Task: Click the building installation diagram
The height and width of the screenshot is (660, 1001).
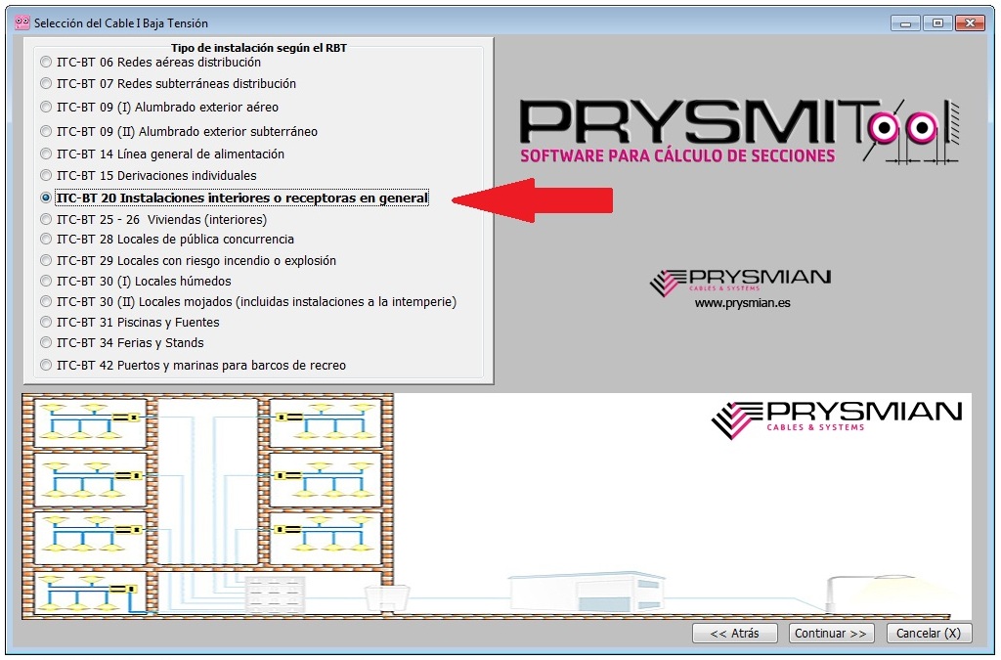Action: pyautogui.click(x=207, y=506)
